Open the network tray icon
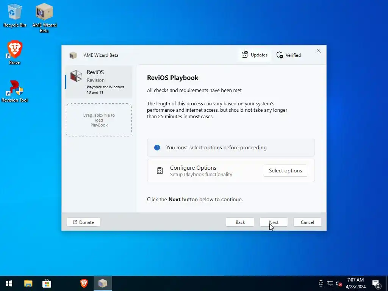Image resolution: width=388 pixels, height=291 pixels. tap(330, 283)
